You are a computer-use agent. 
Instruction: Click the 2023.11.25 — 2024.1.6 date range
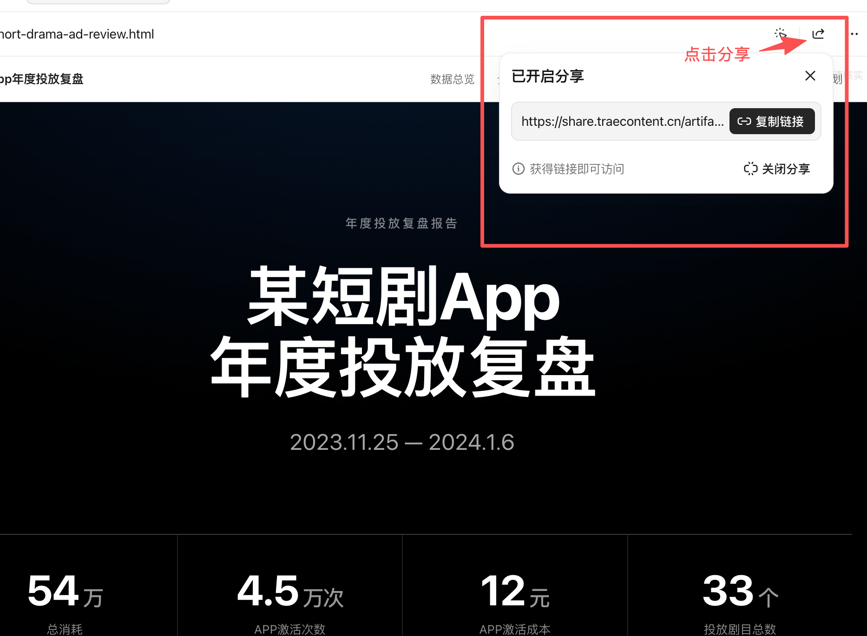point(402,442)
